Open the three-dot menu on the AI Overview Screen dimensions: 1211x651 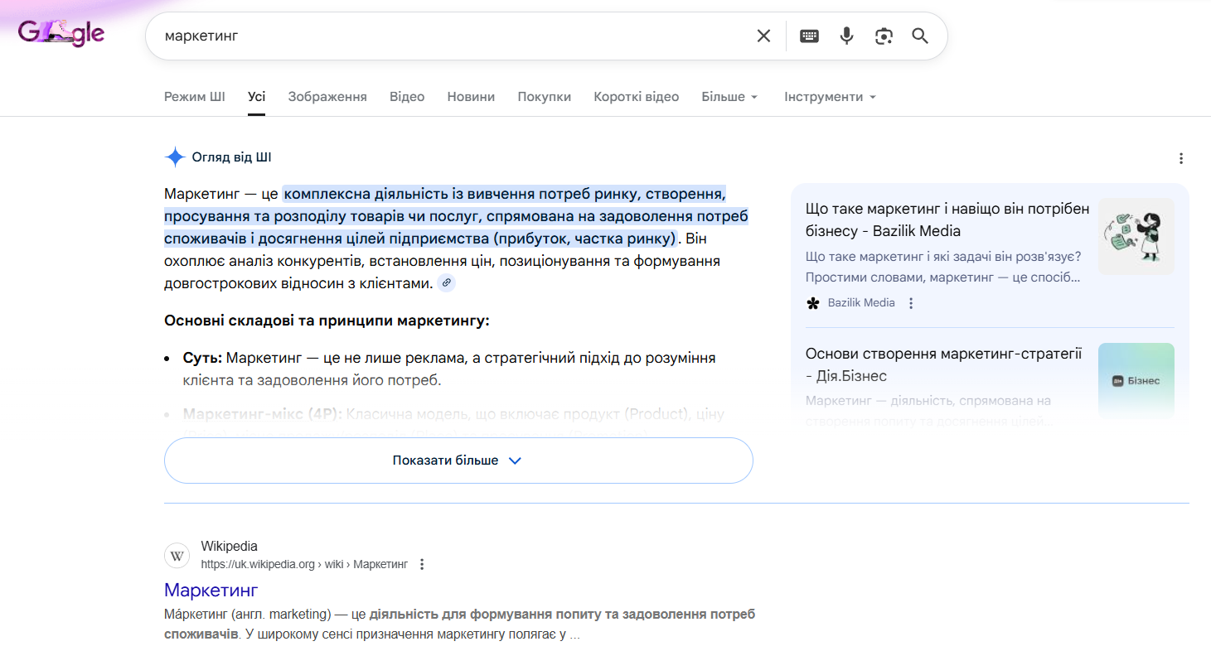(x=1181, y=158)
